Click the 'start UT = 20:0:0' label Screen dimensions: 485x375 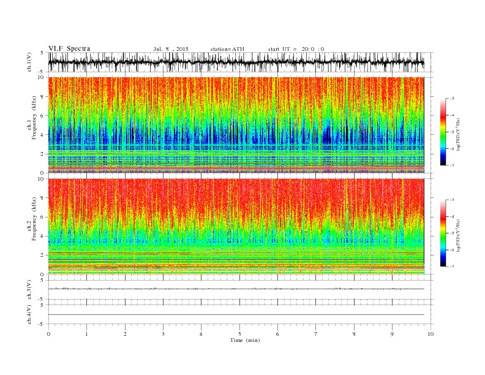(296, 49)
